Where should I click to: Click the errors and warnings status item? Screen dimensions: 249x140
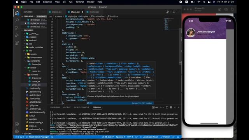coord(19,137)
